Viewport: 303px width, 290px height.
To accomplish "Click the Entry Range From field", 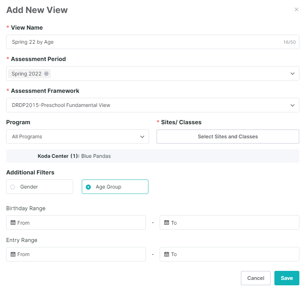I will (80, 254).
